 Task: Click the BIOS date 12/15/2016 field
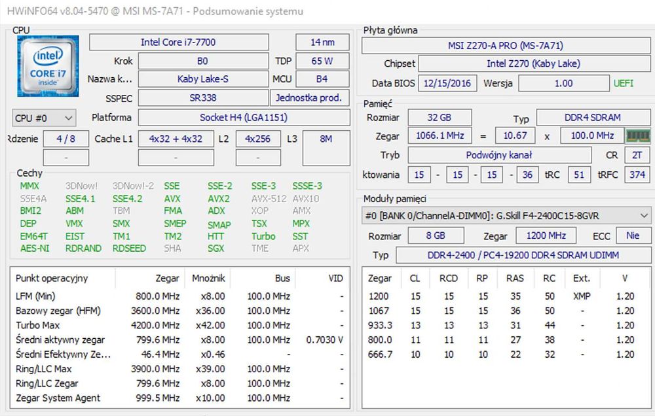pos(447,83)
